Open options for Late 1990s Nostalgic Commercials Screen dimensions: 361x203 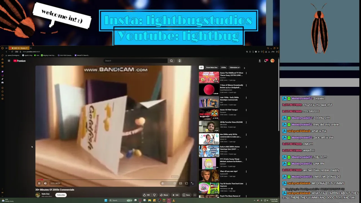(246, 98)
